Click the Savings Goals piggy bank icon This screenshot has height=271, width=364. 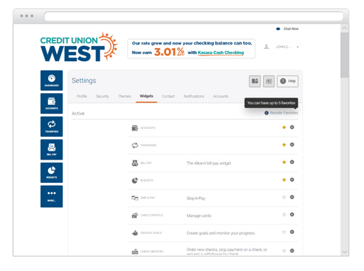click(x=135, y=233)
